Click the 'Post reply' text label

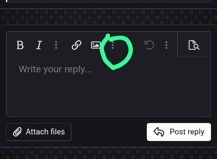click(187, 132)
